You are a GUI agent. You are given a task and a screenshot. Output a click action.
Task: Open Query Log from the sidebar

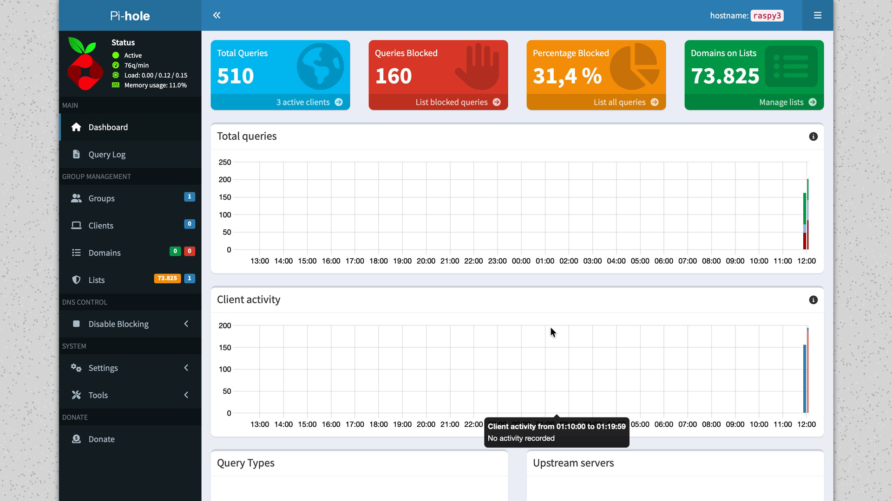pos(106,154)
